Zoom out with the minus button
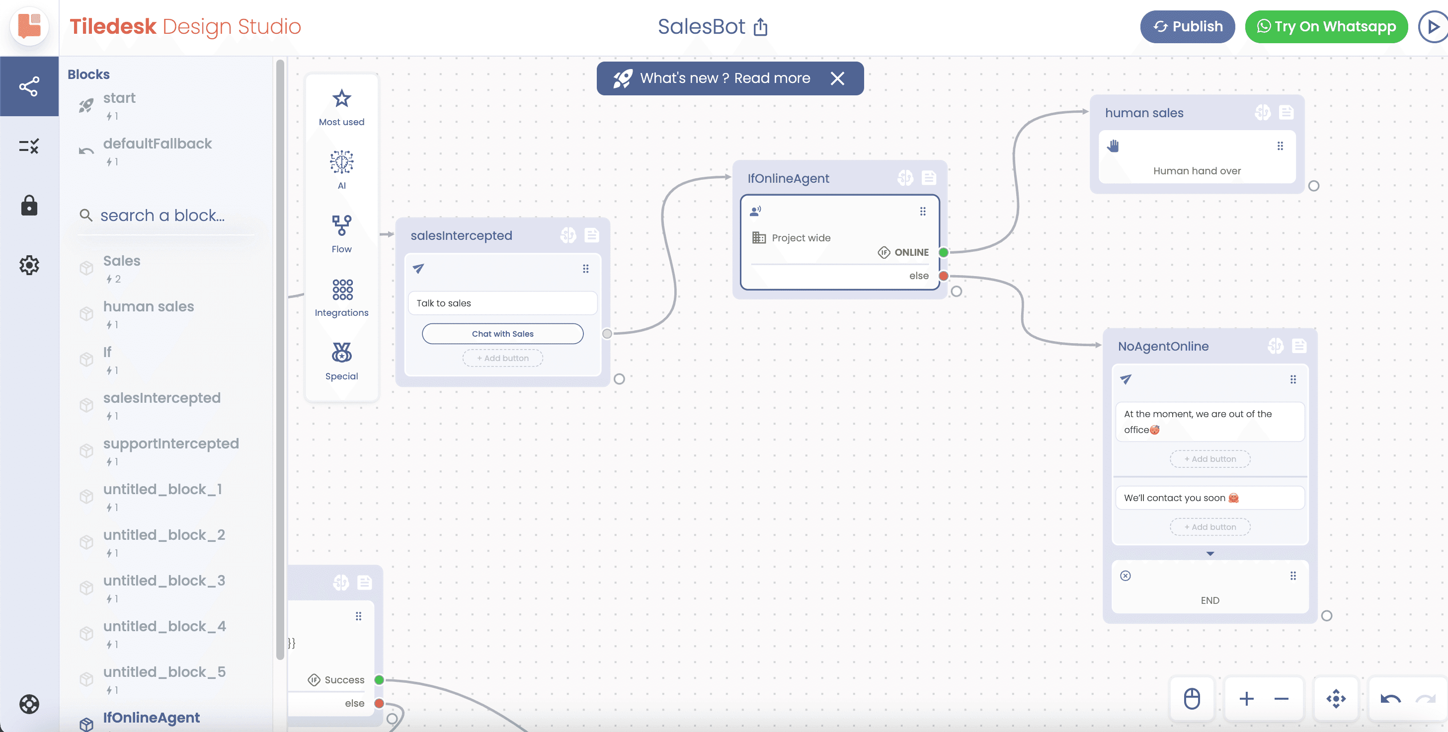The image size is (1448, 732). 1281,699
